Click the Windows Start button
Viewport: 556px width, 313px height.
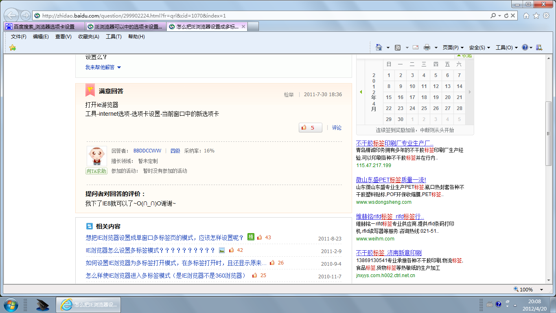click(x=11, y=304)
